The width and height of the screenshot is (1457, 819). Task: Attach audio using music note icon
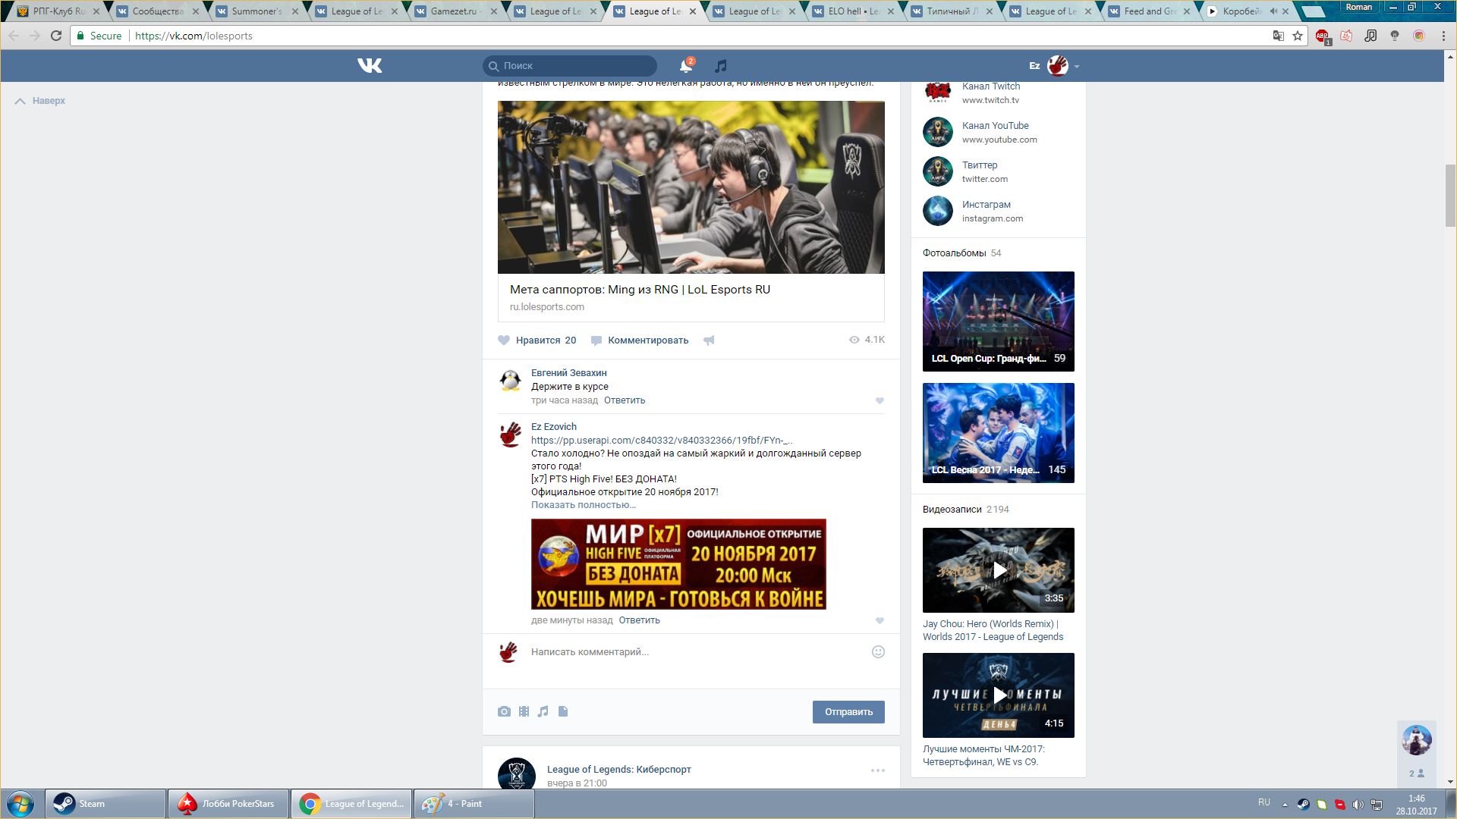point(543,711)
